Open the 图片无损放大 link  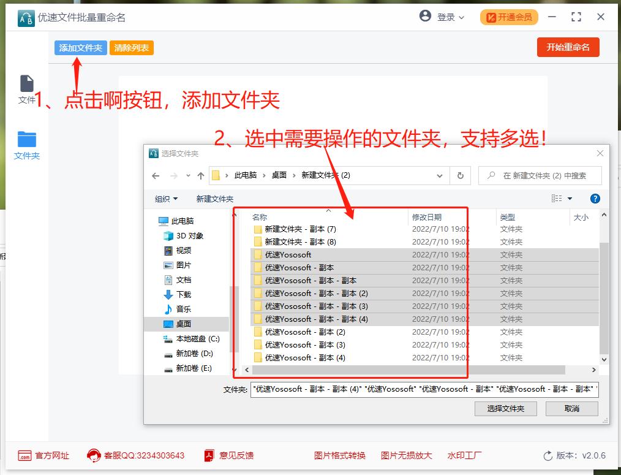pos(406,455)
